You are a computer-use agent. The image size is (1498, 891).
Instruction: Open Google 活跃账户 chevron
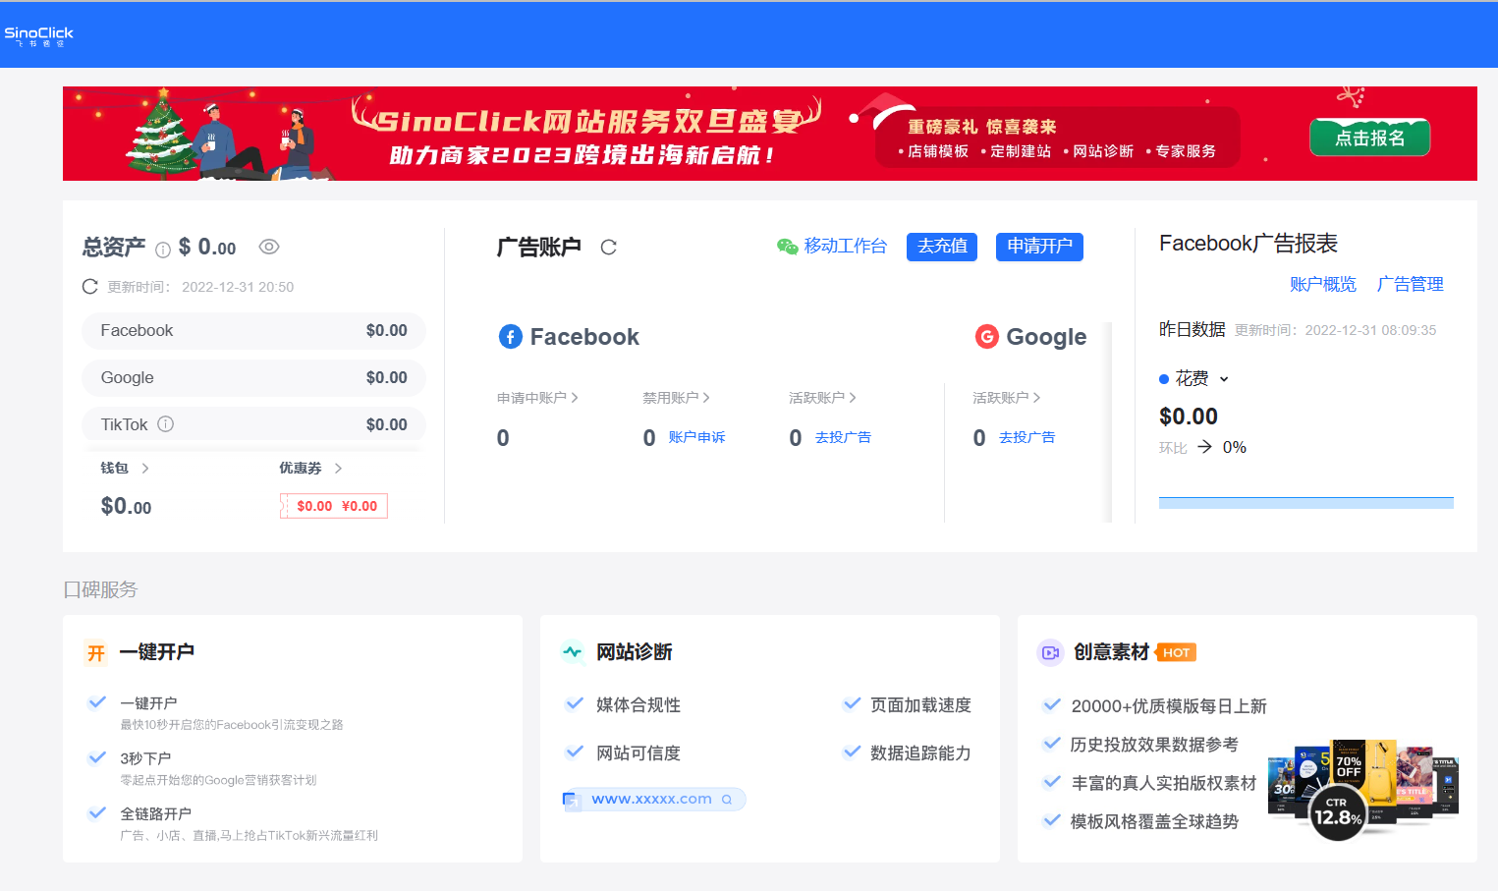1036,398
